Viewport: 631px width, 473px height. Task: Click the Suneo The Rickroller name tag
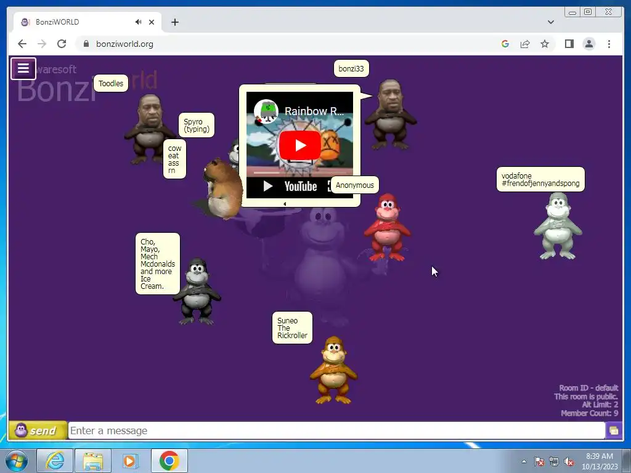[x=292, y=328]
